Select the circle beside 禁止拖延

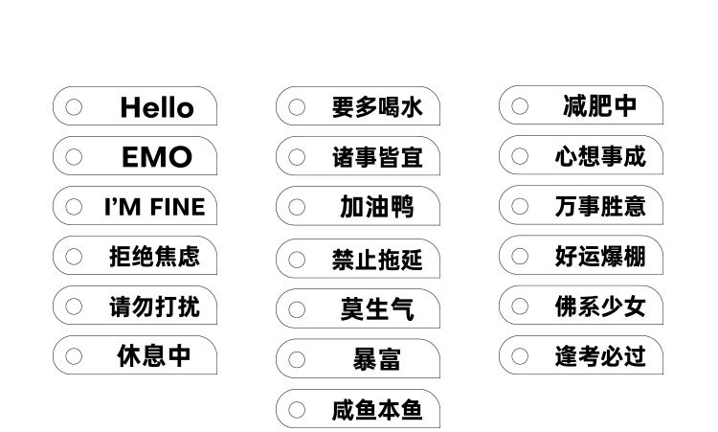[297, 260]
